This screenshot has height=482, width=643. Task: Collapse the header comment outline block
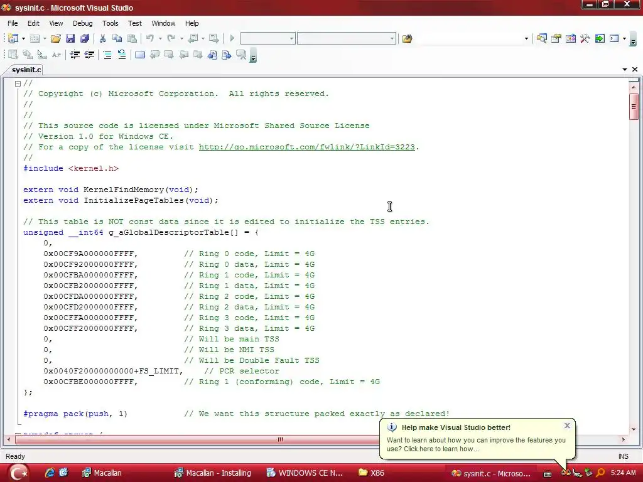tap(18, 83)
